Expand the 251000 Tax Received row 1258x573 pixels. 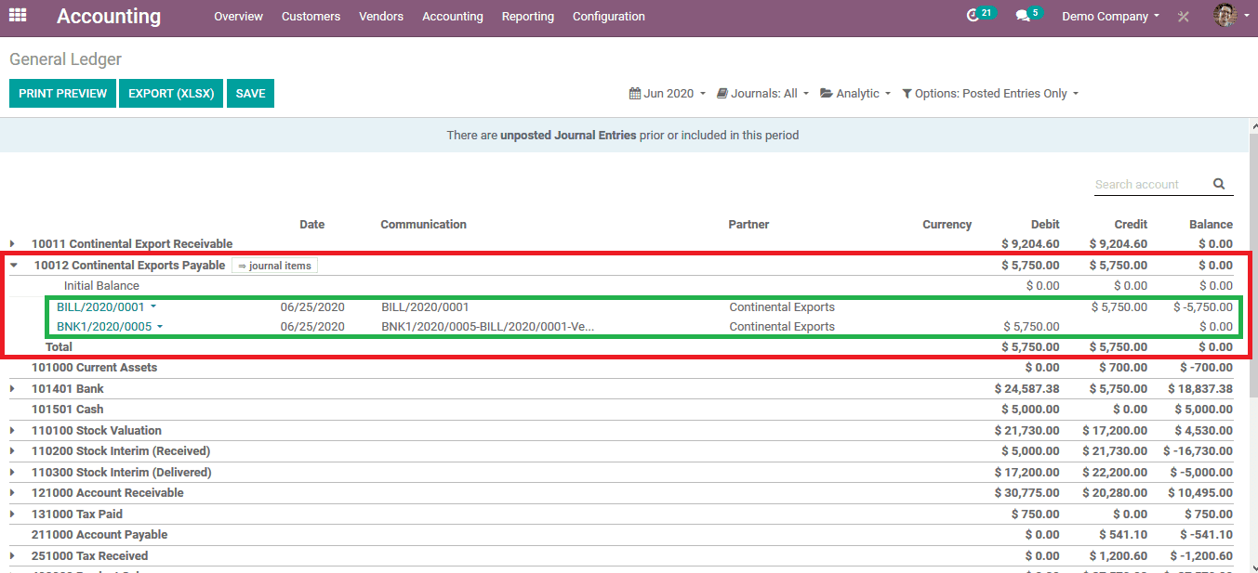pyautogui.click(x=12, y=556)
